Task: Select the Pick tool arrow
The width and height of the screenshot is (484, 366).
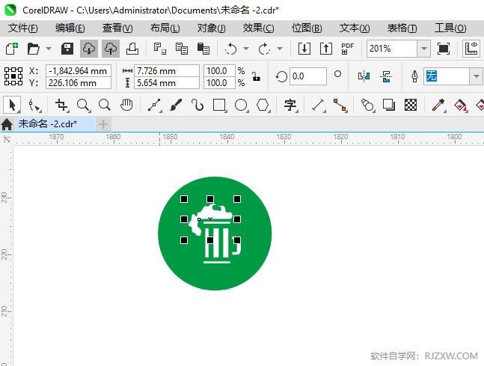Action: click(12, 105)
